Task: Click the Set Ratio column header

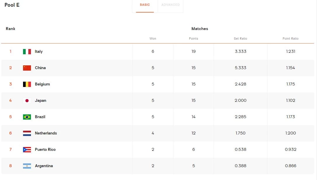Action: tap(240, 39)
